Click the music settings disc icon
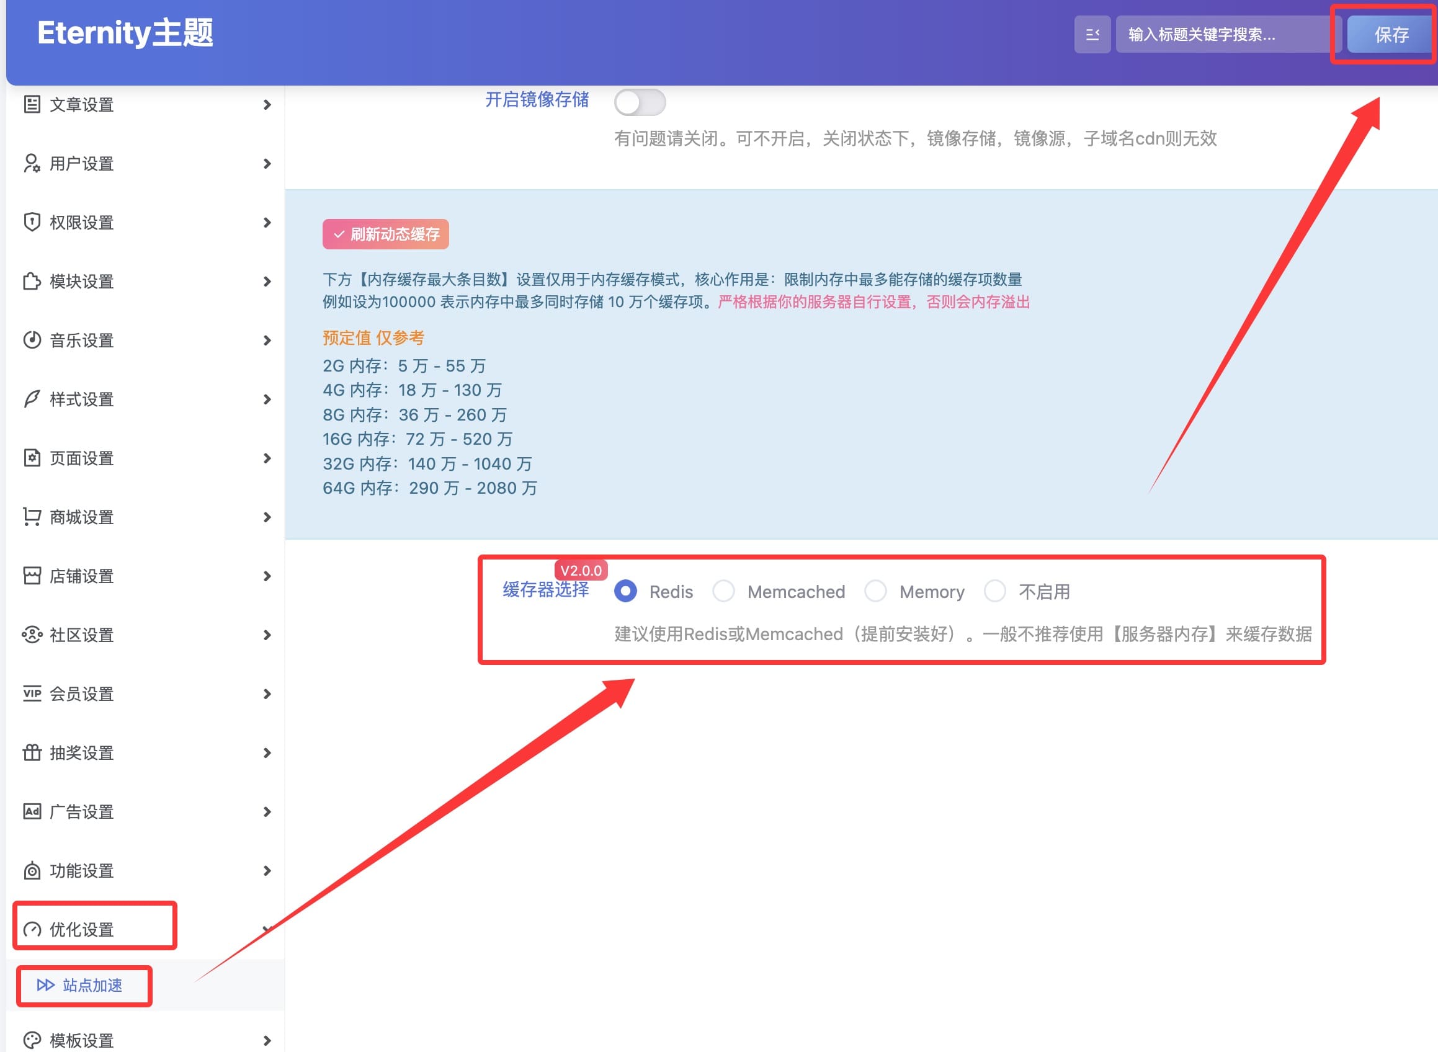 tap(32, 340)
